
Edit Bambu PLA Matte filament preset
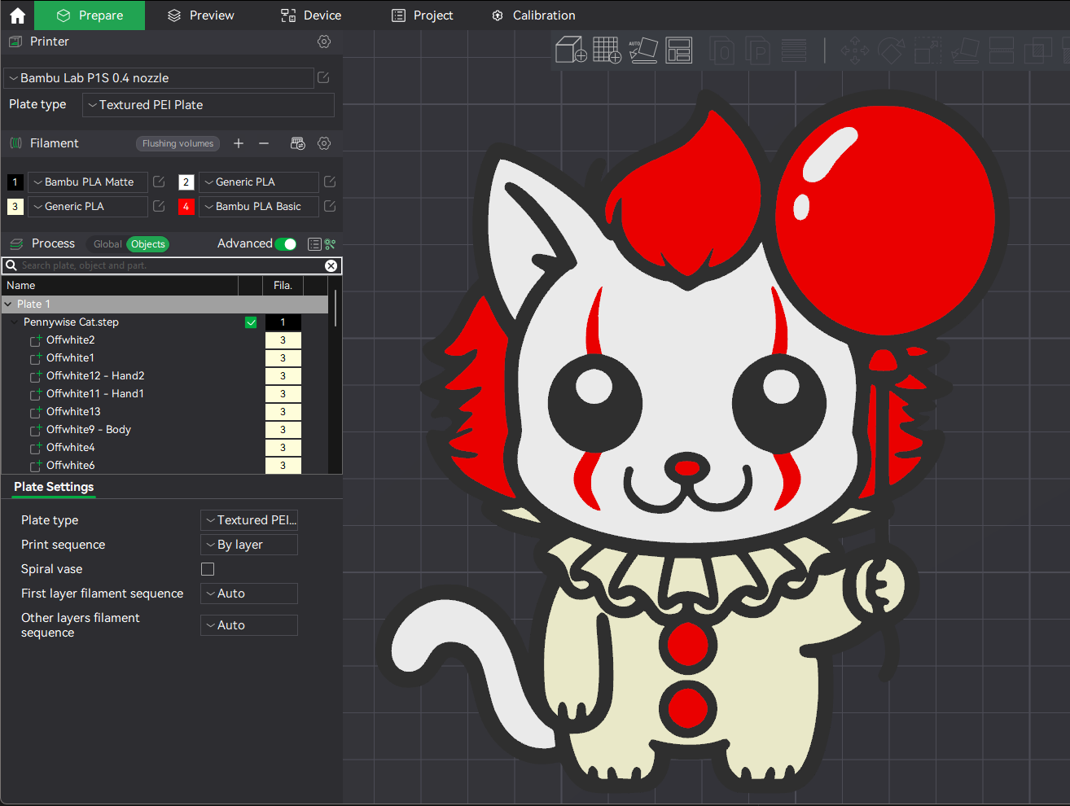(x=159, y=182)
